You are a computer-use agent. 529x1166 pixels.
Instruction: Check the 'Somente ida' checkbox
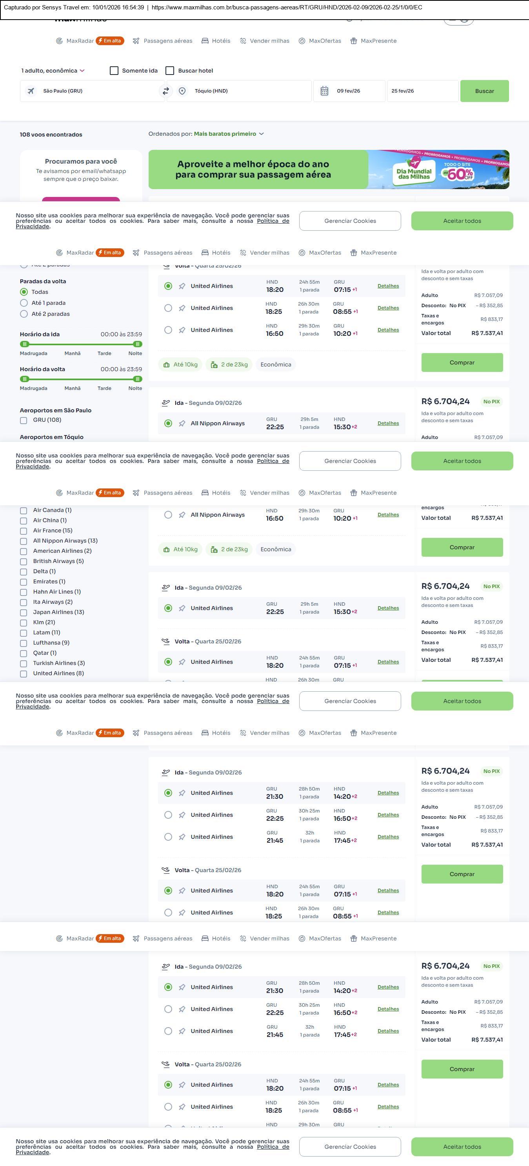tap(114, 71)
